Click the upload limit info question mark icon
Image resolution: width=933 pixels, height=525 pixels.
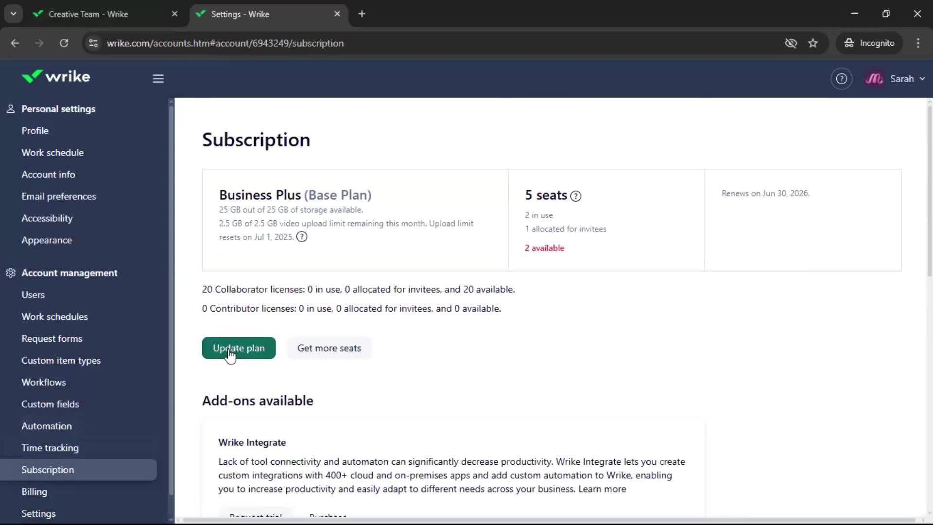[x=302, y=237]
